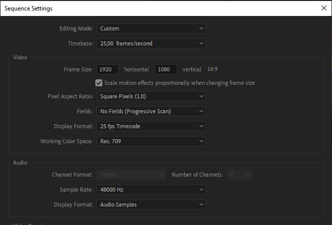Click the Fields label
This screenshot has height=225, width=332.
coord(85,111)
